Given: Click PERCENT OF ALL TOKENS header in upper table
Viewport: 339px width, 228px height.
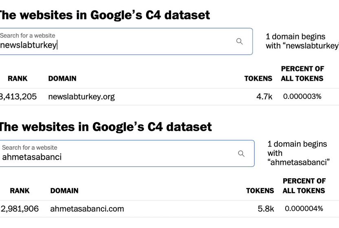Looking at the screenshot, I should [302, 73].
